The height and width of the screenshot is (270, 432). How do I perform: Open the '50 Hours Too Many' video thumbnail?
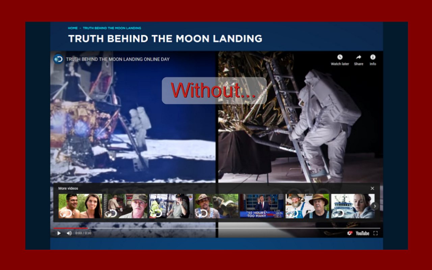coord(262,206)
